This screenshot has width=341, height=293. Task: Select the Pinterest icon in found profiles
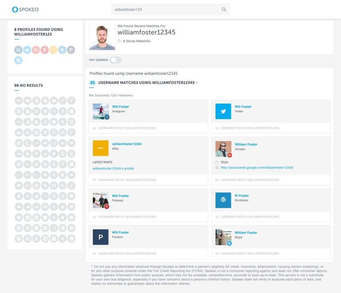tap(44, 50)
